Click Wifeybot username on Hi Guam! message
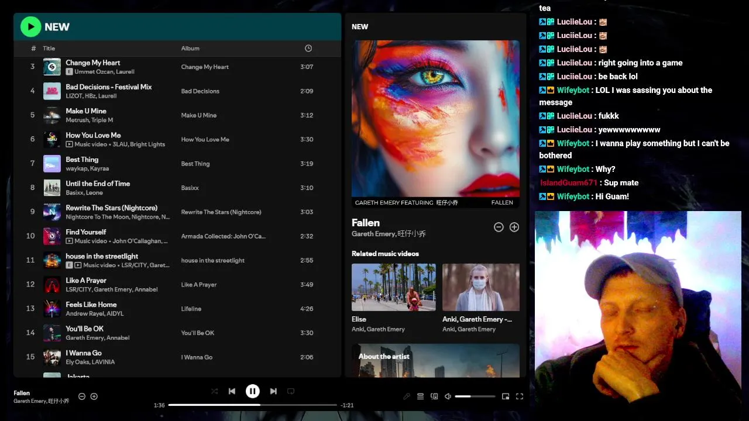Screen dimensions: 749x421 [573, 196]
